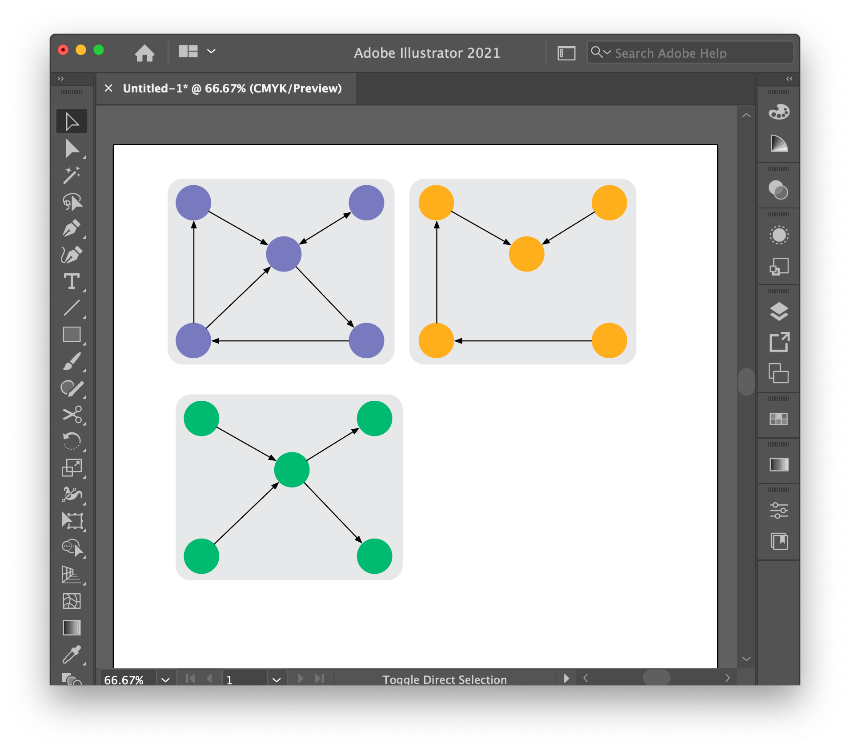Click the horizontal scrollbar right arrow
850x751 pixels.
pos(727,678)
